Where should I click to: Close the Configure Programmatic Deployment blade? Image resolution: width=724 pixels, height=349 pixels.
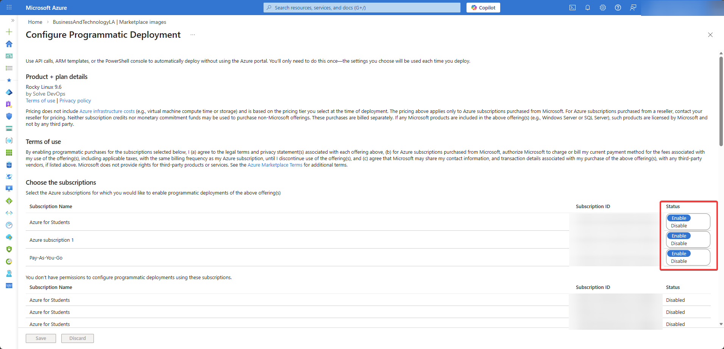(710, 35)
